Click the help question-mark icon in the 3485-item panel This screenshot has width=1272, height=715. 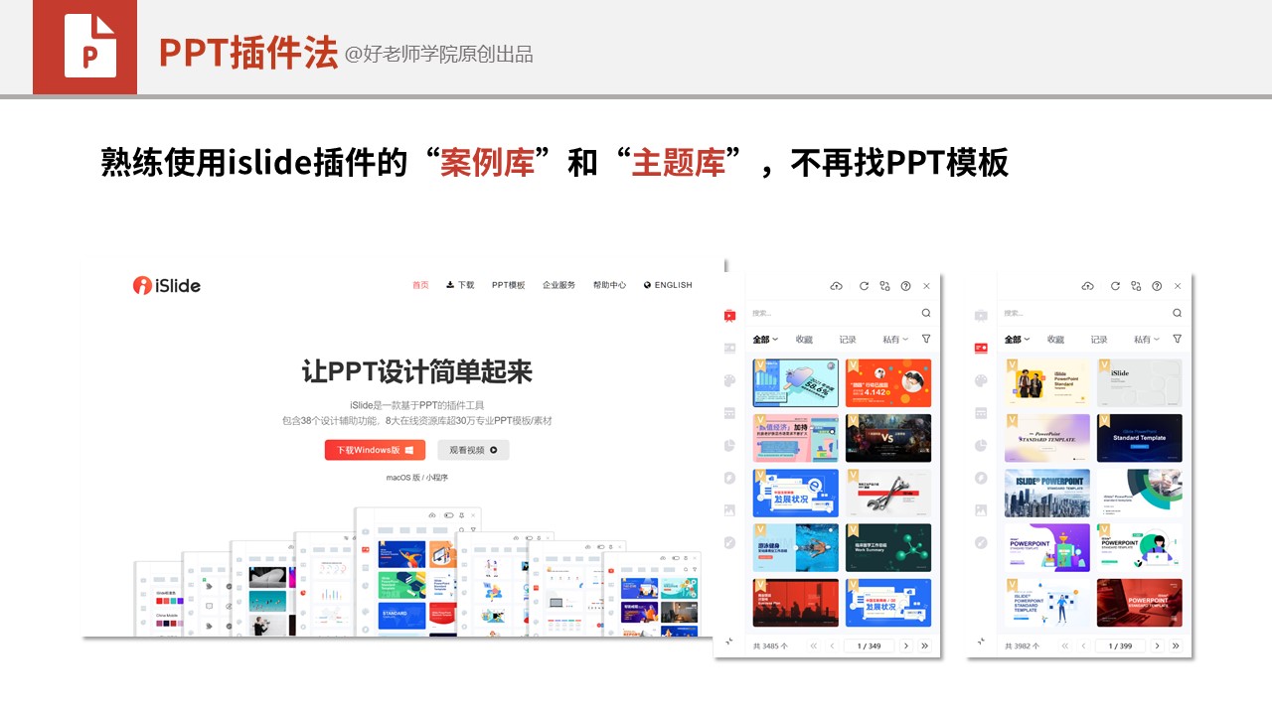[x=905, y=286]
